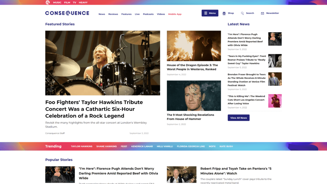The width and height of the screenshot is (327, 184).
Task: Open the House of Hammer cracked-face thumbnail
Action: pos(194,96)
